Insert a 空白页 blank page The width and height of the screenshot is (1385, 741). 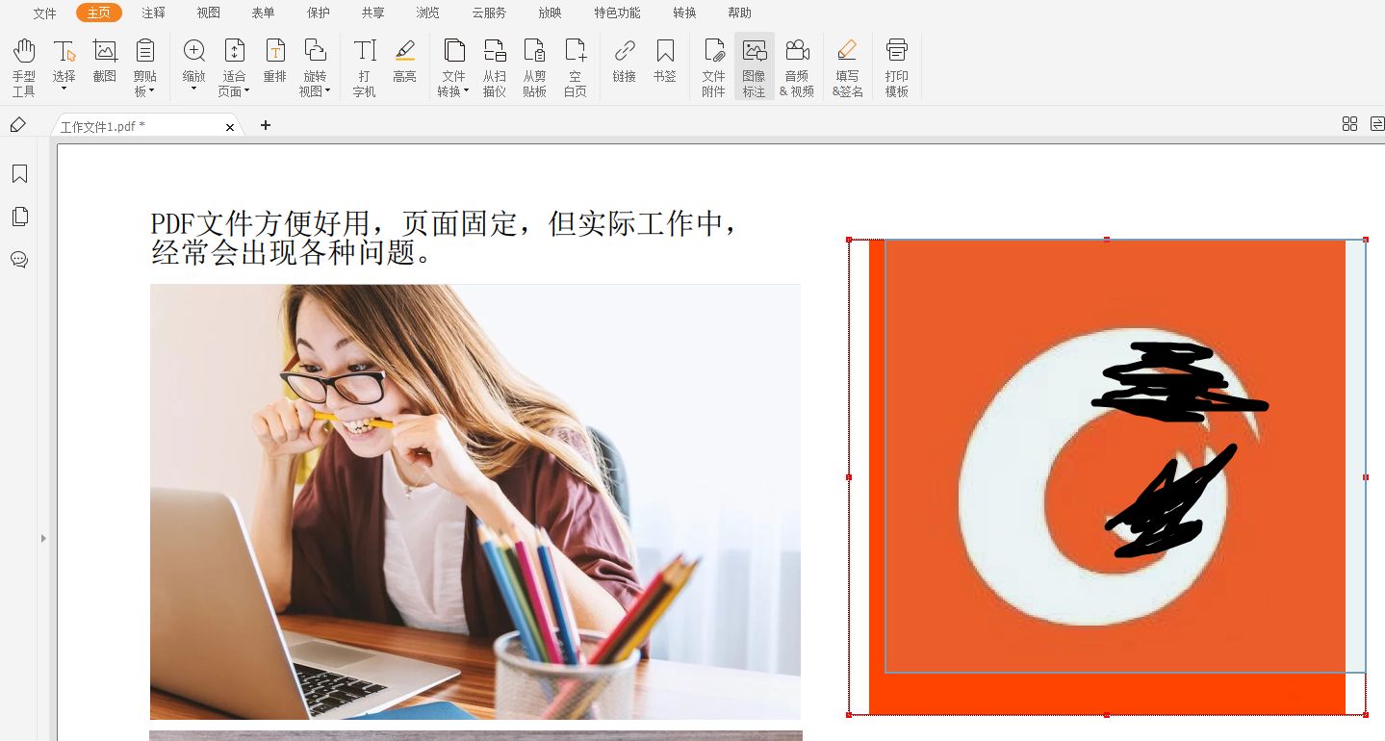coord(575,66)
